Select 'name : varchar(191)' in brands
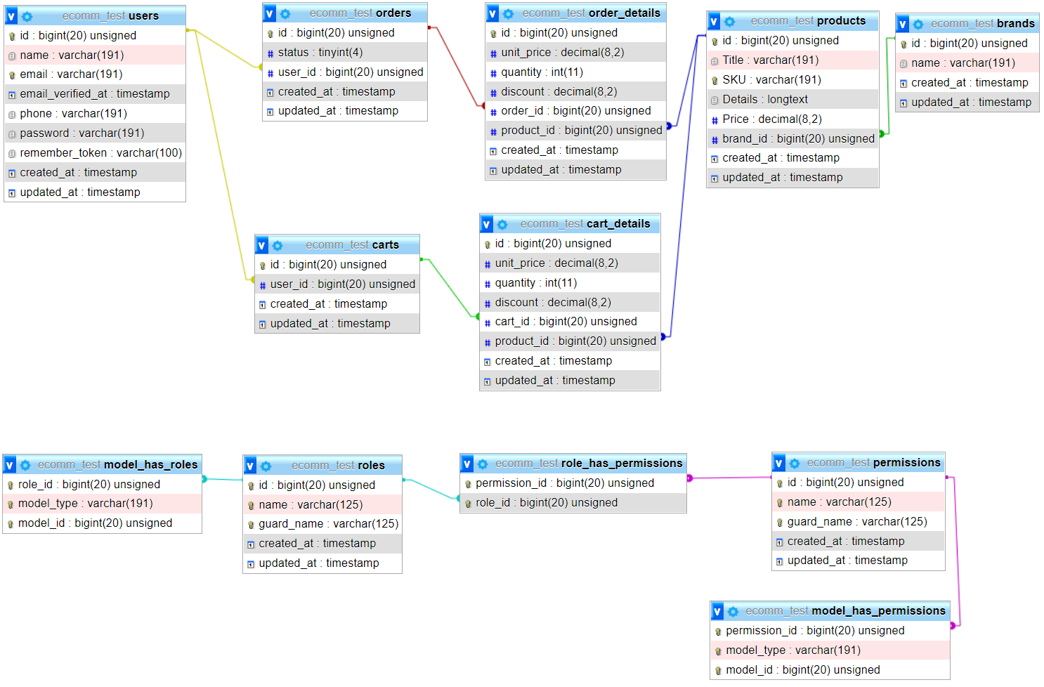The image size is (1044, 687). click(x=967, y=63)
